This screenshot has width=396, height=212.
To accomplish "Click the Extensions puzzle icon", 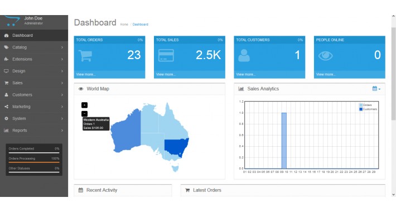I will click(6, 59).
